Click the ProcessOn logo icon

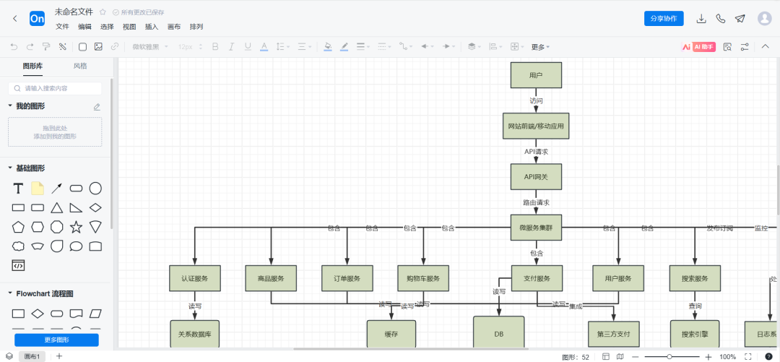coord(38,18)
